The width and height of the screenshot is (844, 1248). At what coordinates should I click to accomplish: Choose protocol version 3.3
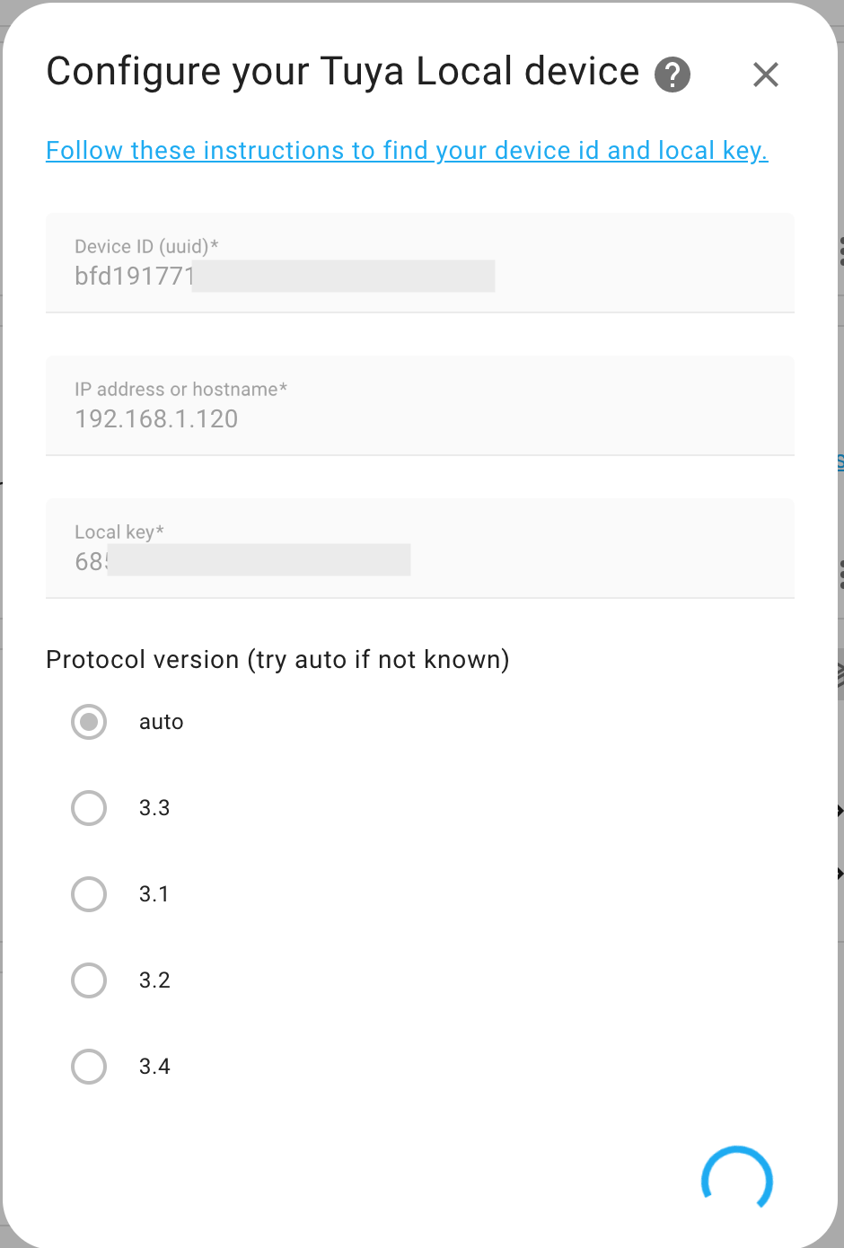click(88, 807)
